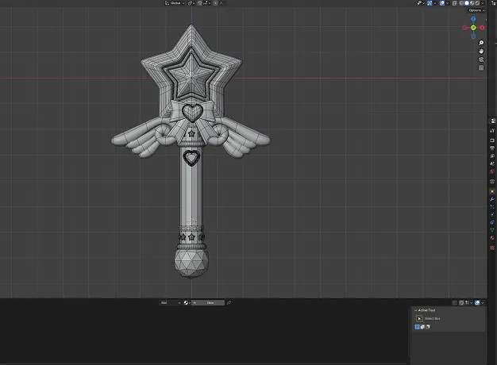Viewport: 497px width, 365px height.
Task: Click the green Y axis gizmo center
Action: [x=473, y=28]
